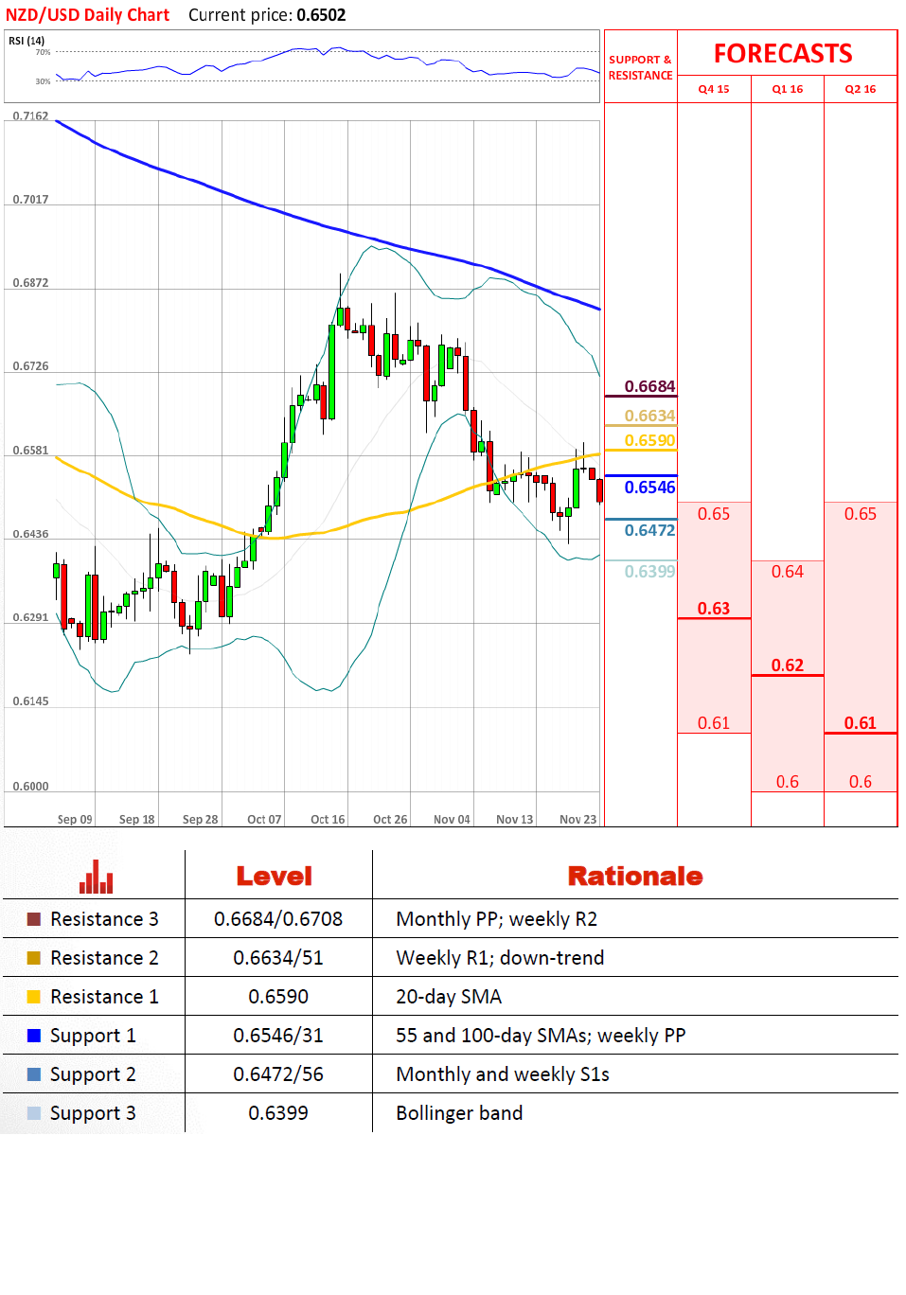
Task: Click the bar chart icon in table header
Action: click(96, 877)
